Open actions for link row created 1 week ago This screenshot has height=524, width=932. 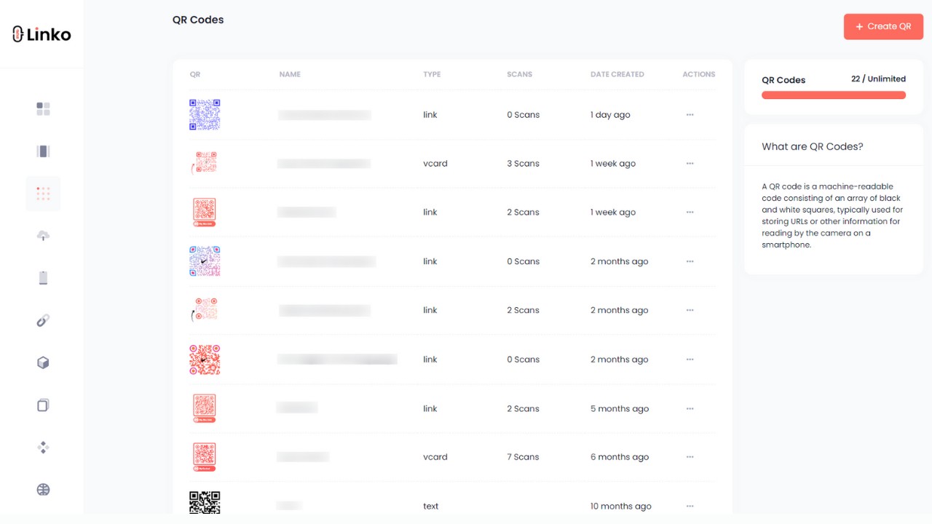click(690, 213)
